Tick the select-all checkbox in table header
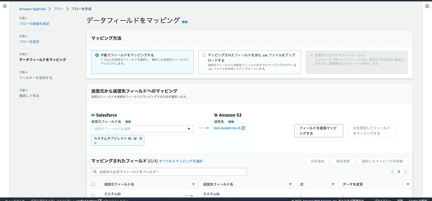Screen dimensions: 432x201 (93, 184)
